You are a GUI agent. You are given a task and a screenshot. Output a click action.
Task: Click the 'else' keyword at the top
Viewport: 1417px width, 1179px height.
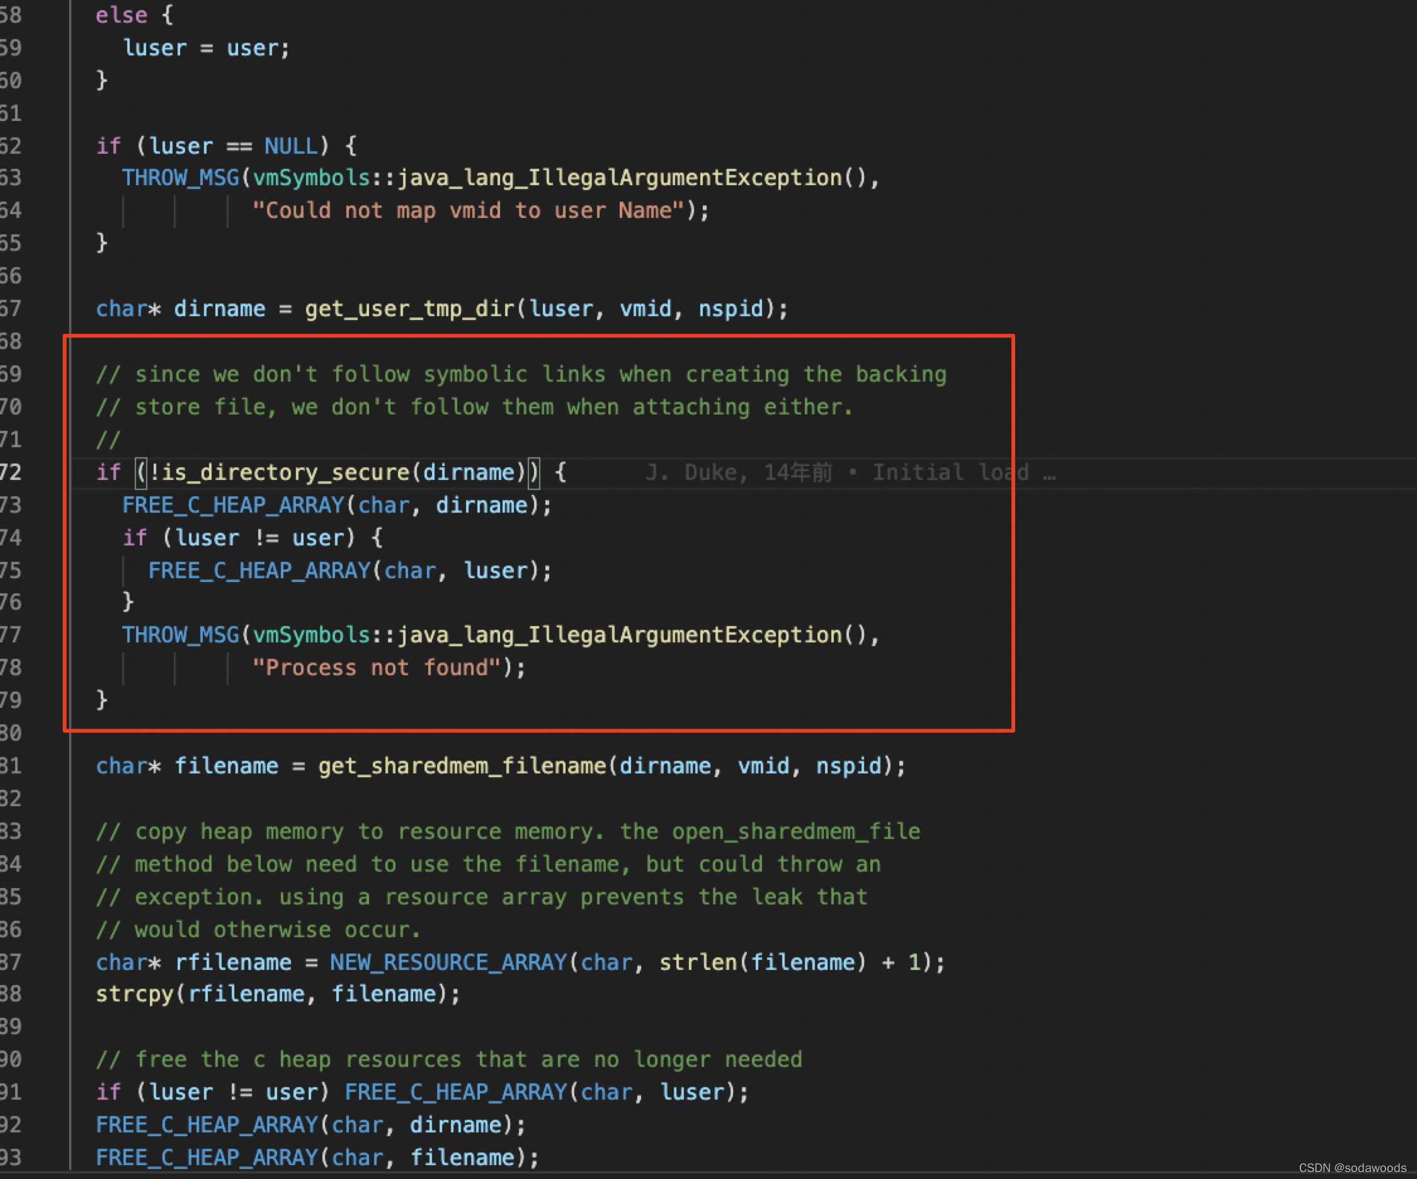pyautogui.click(x=122, y=16)
